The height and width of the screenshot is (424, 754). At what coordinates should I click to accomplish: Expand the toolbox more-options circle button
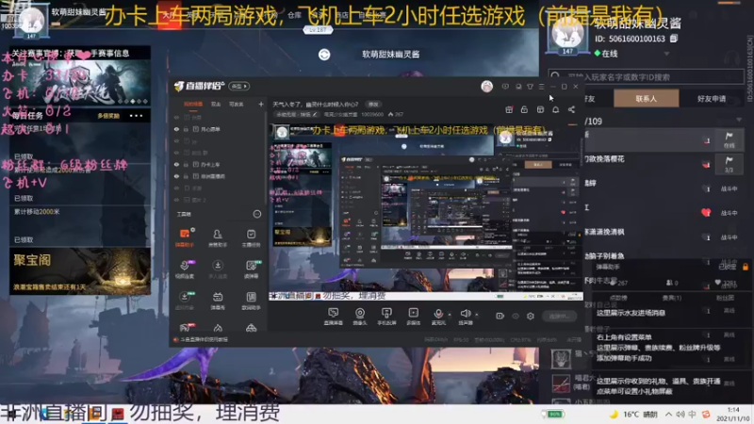(x=257, y=214)
